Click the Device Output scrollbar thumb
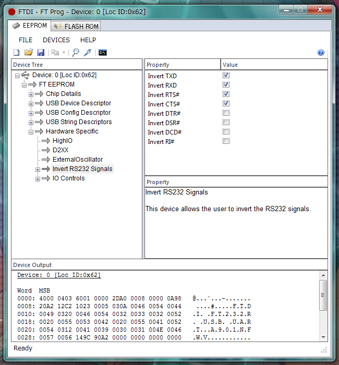 click(x=323, y=295)
